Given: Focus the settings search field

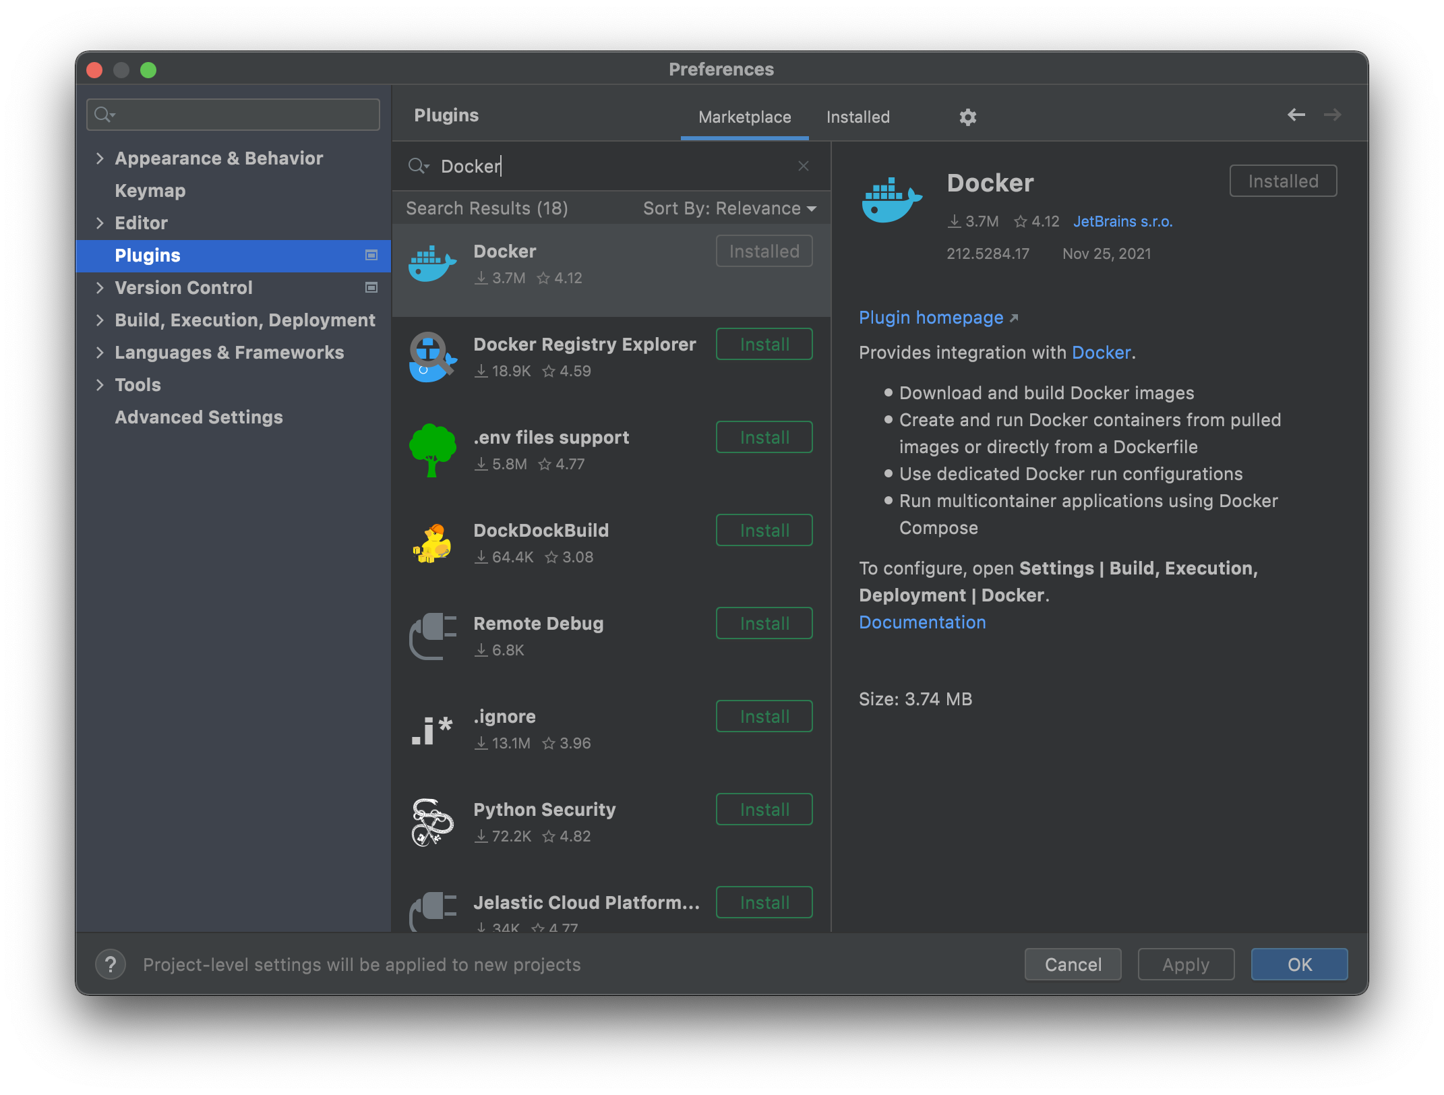Looking at the screenshot, I should click(x=233, y=115).
